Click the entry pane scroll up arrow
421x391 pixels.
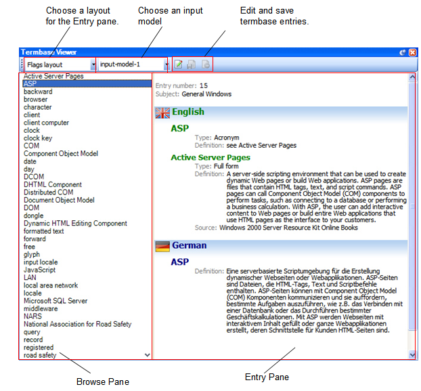pyautogui.click(x=412, y=77)
